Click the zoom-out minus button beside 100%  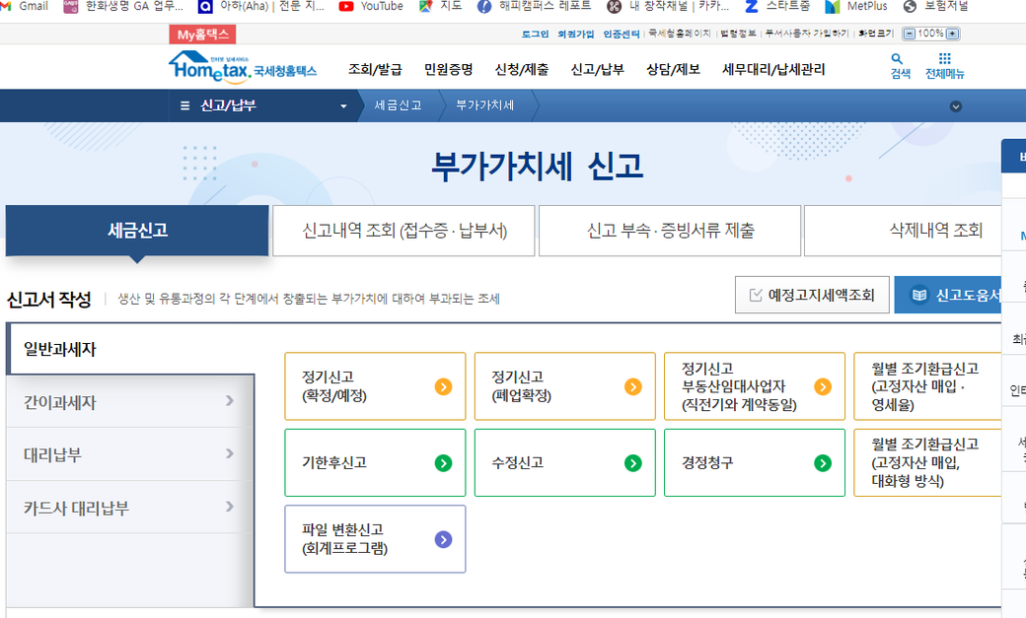(x=910, y=34)
